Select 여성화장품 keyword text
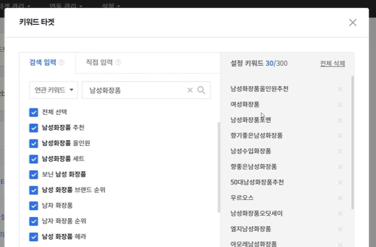The image size is (376, 247). point(245,104)
